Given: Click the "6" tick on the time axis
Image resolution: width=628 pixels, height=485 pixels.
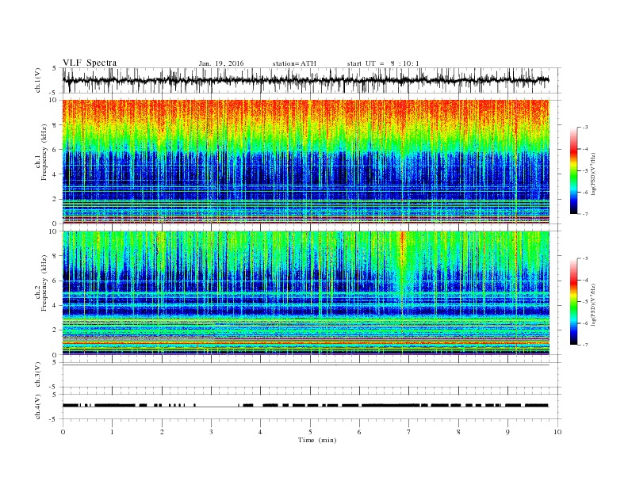Looking at the screenshot, I should click(x=359, y=432).
